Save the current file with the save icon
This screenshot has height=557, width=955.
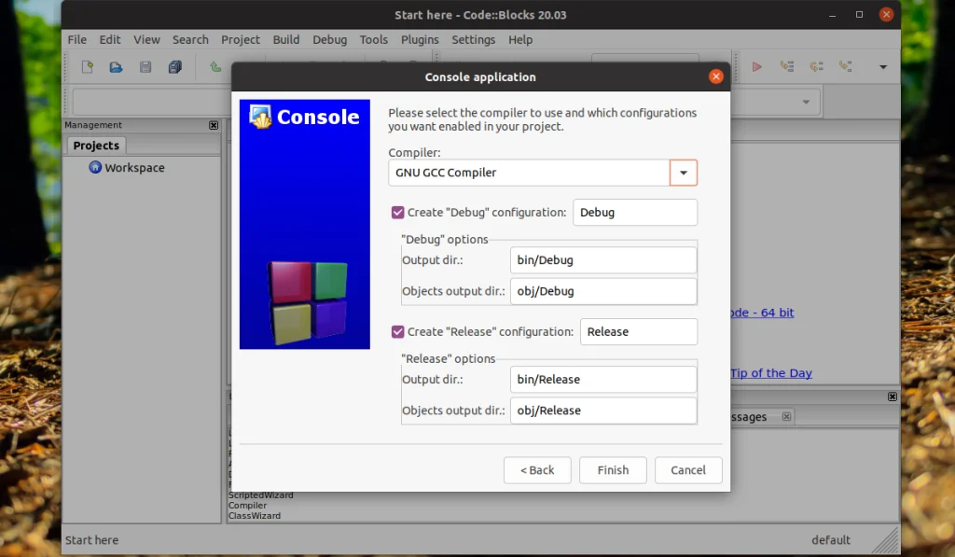pos(144,66)
